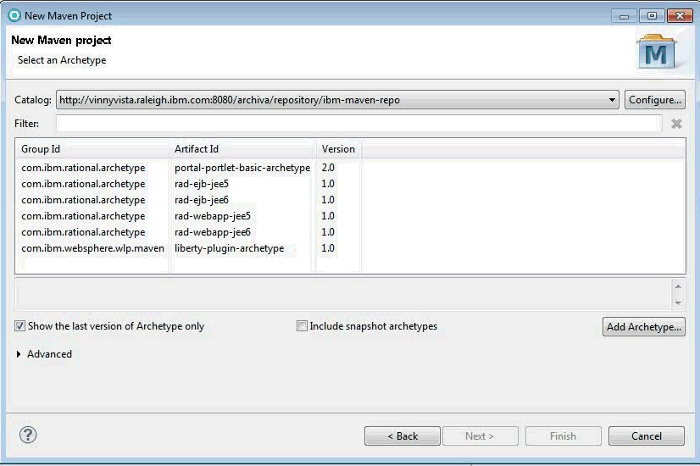Click version 2.0 cell
Viewport: 700px width, 466px height.
(x=328, y=168)
